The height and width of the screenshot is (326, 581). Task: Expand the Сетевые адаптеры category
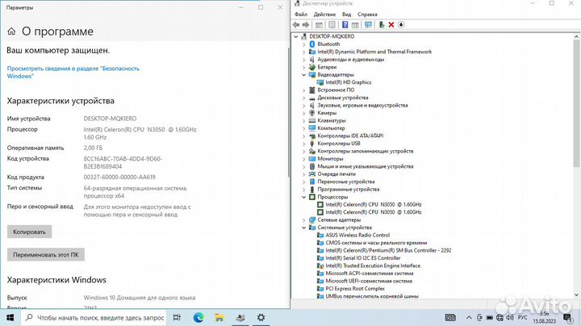pos(304,219)
